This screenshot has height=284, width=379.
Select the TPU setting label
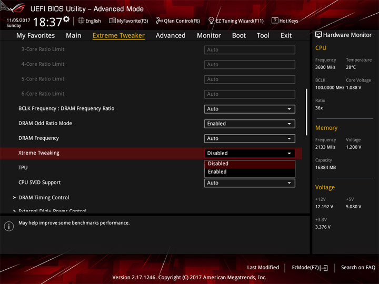pyautogui.click(x=23, y=168)
